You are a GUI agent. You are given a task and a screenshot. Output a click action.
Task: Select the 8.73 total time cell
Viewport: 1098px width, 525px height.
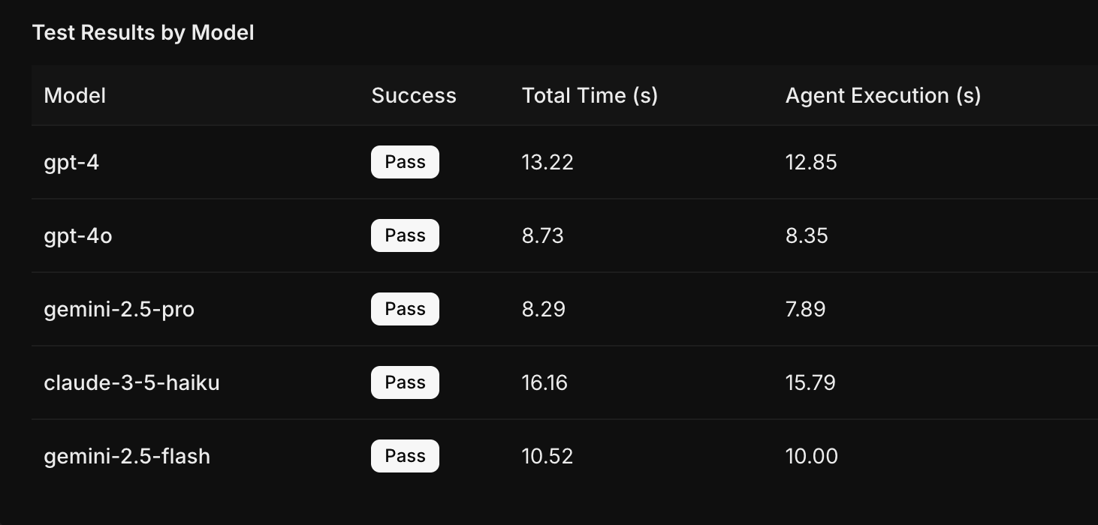tap(542, 235)
